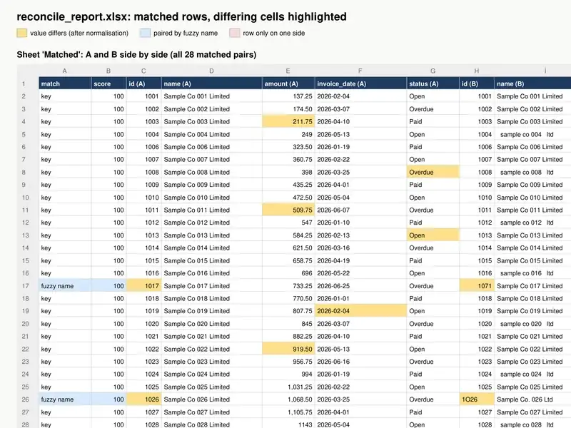The image size is (571, 428).
Task: Select highlighted id (B) cell 1O26
Action: [477, 399]
